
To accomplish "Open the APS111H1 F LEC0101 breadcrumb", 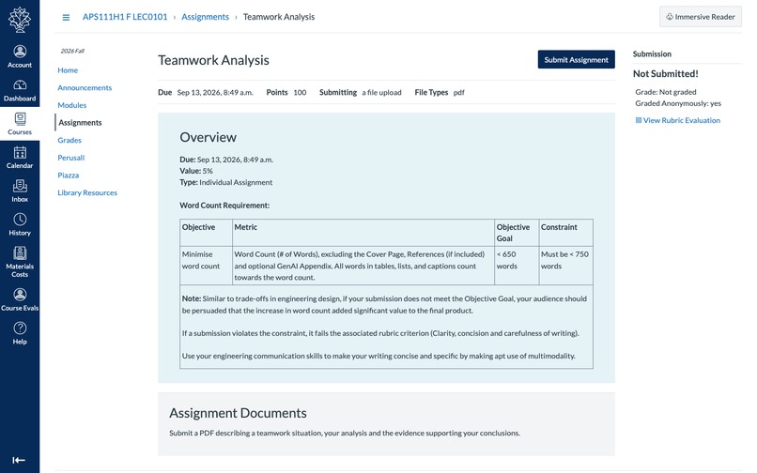I will 125,17.
